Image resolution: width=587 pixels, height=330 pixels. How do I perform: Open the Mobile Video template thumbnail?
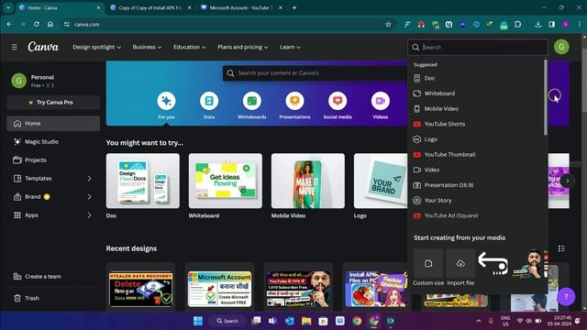tap(308, 181)
